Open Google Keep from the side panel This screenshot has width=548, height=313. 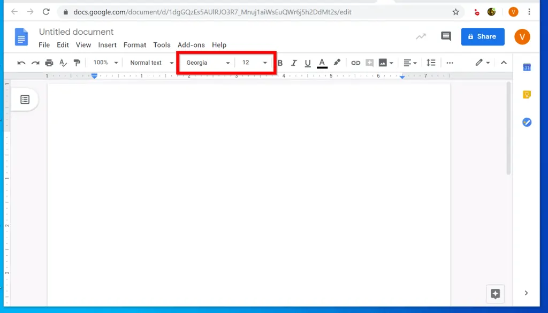pyautogui.click(x=527, y=94)
